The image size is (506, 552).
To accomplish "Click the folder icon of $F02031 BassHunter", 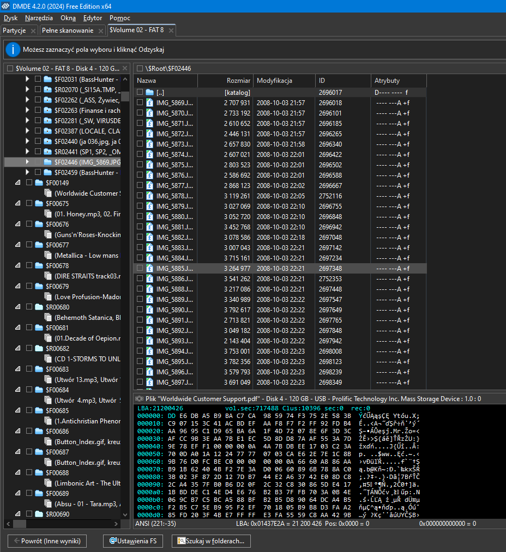I will pos(47,79).
